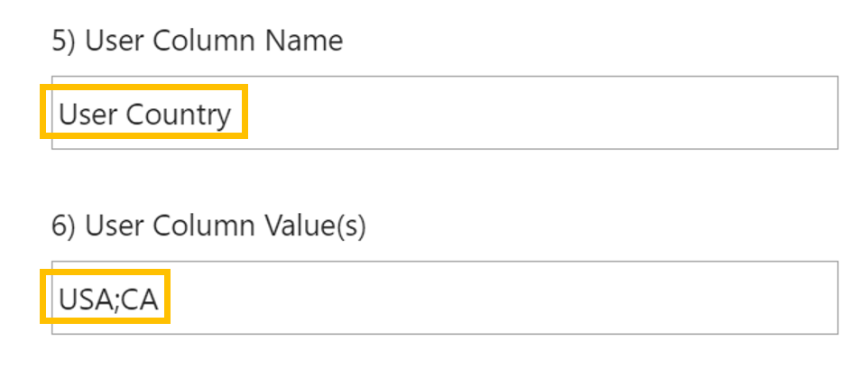Click the "5) User Column Name" label

[x=197, y=42]
